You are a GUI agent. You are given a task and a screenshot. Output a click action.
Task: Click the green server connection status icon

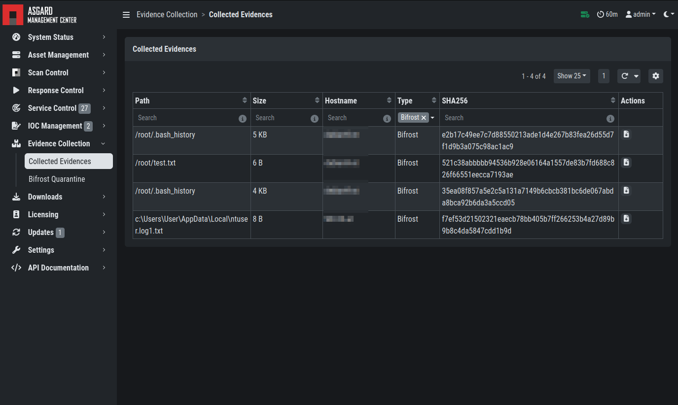585,14
